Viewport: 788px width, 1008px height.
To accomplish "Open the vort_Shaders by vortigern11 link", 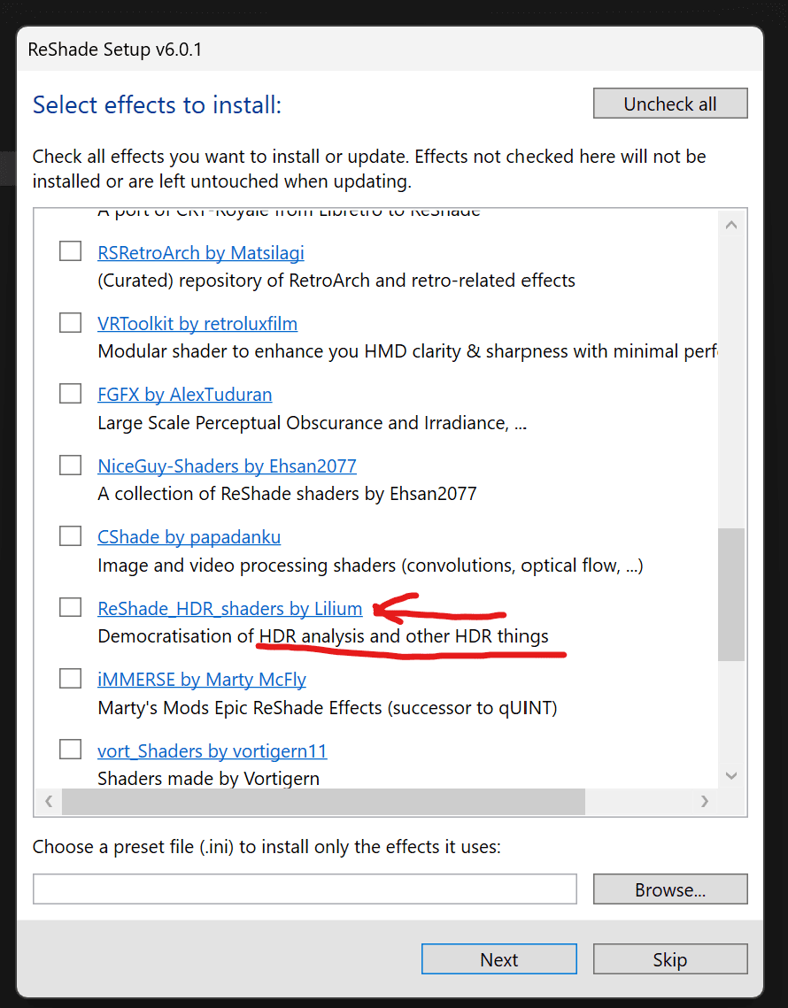I will [212, 750].
